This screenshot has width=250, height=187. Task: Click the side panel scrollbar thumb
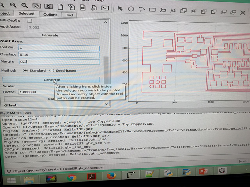pyautogui.click(x=106, y=70)
